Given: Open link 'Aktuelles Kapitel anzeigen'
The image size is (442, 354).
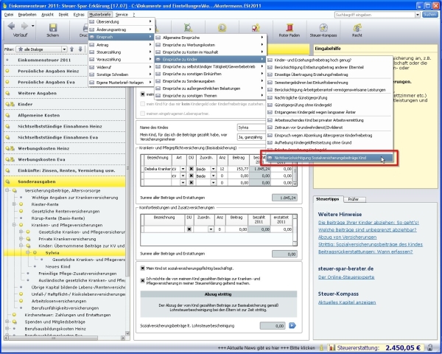Looking at the screenshot, I should pyautogui.click(x=347, y=302).
